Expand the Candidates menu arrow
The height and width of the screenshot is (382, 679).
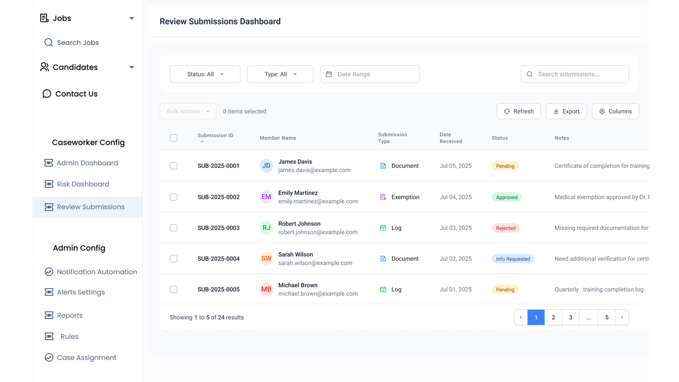132,67
